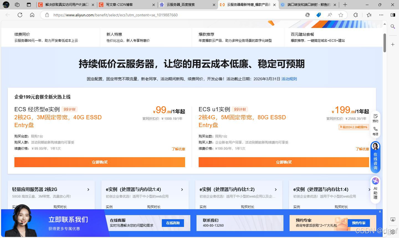Screen dimensions: 399x238
Task: Click the browser home icon
Action: coord(32,15)
